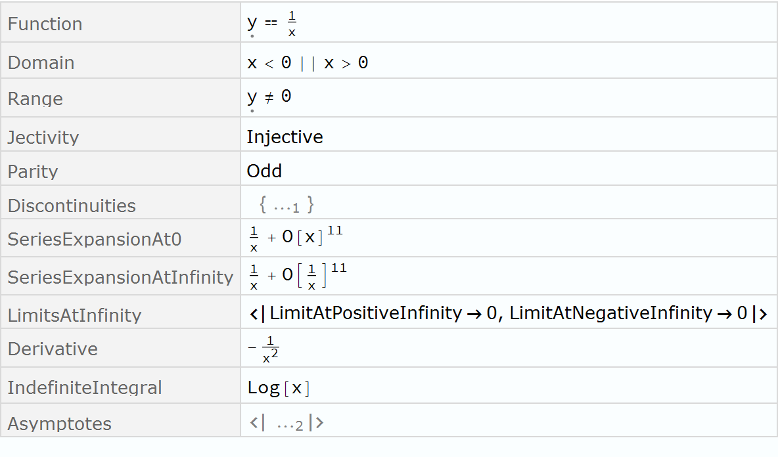This screenshot has height=457, width=778.
Task: Click the Parity label cell
Action: (33, 171)
